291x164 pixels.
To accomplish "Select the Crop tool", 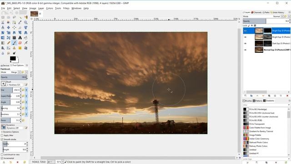I will click(x=20, y=27).
